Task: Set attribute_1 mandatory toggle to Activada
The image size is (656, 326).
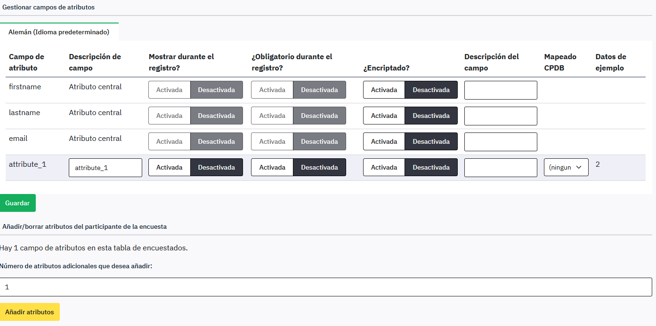Action: coord(272,167)
